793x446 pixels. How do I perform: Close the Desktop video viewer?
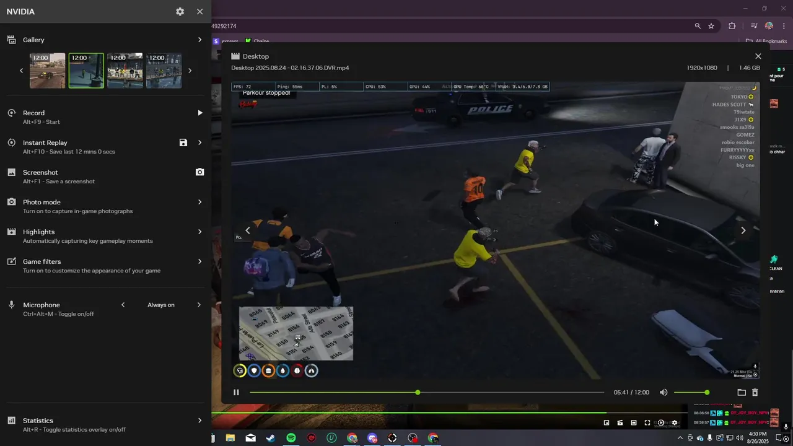[758, 56]
